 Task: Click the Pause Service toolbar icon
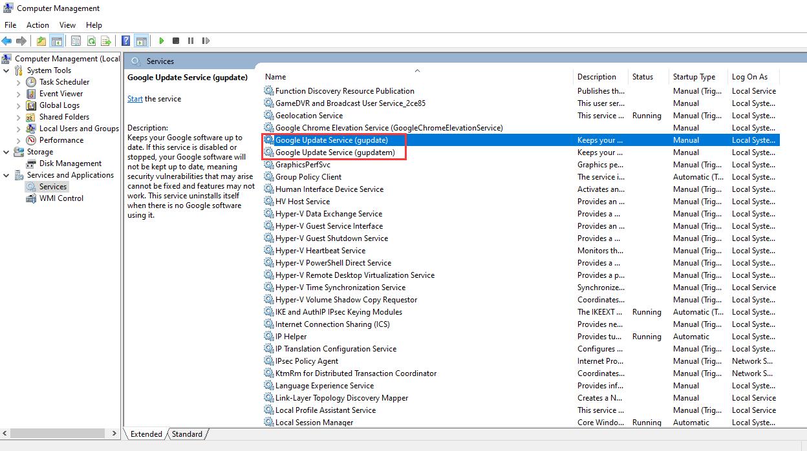tap(191, 41)
